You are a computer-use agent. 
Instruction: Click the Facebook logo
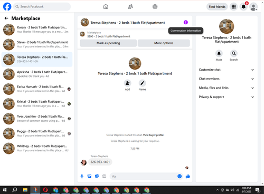point(7,7)
